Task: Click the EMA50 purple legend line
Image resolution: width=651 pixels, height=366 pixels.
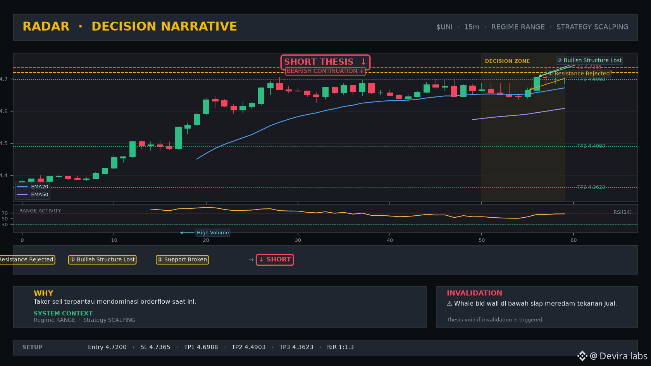Action: 22,195
